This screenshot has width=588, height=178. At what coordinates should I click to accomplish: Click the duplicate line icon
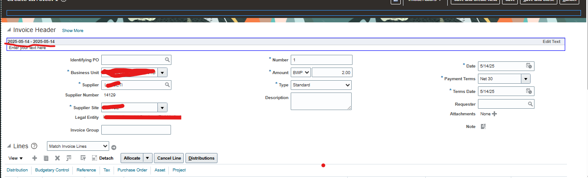[x=46, y=158]
